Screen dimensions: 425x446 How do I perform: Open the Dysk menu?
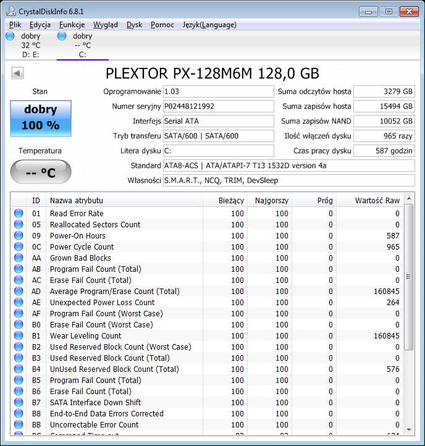coord(134,25)
